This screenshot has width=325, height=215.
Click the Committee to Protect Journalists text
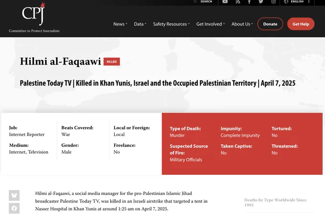click(34, 31)
